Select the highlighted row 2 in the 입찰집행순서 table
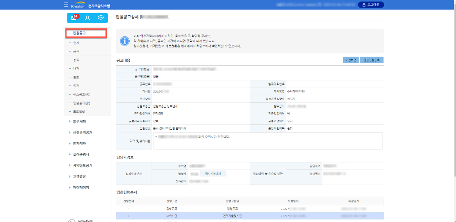The image size is (456, 222). coord(250,216)
